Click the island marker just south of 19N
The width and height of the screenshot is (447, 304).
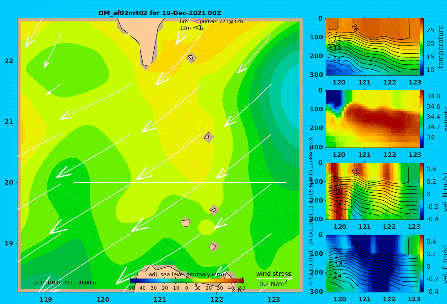pyautogui.click(x=214, y=246)
